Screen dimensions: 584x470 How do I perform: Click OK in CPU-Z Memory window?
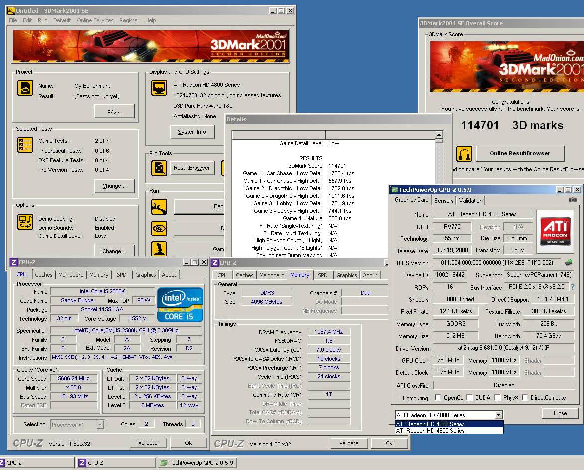click(x=389, y=443)
